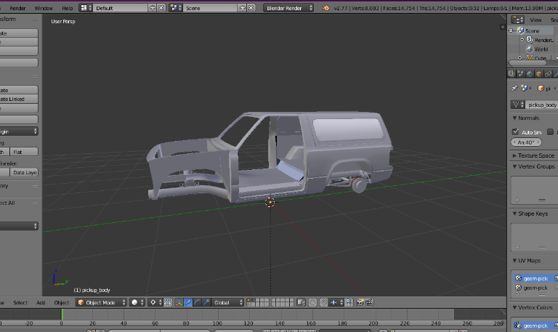Click the World icon in outliner
Viewport: 558px width, 332px height.
tap(531, 49)
